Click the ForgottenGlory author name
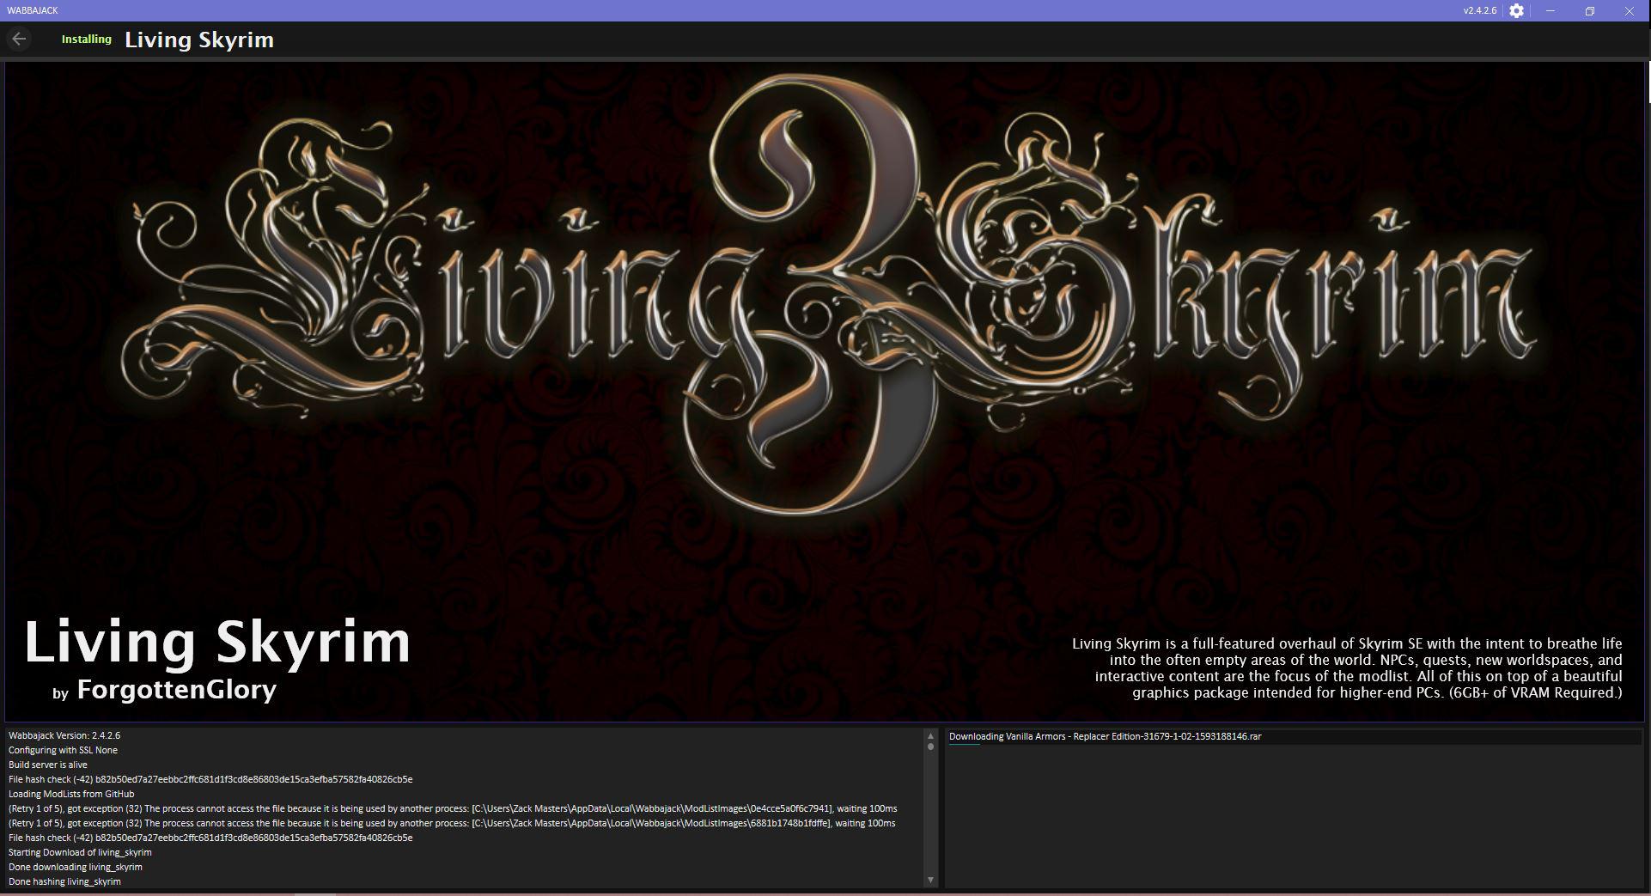1651x896 pixels. (x=177, y=689)
